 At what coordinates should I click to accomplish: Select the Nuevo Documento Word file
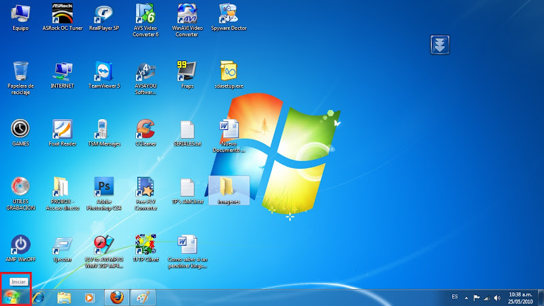click(x=228, y=135)
